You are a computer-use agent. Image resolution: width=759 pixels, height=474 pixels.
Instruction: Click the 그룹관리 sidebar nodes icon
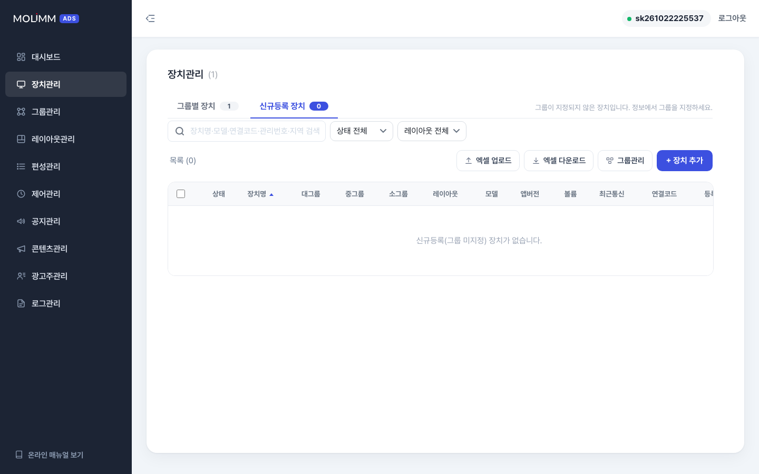point(21,112)
